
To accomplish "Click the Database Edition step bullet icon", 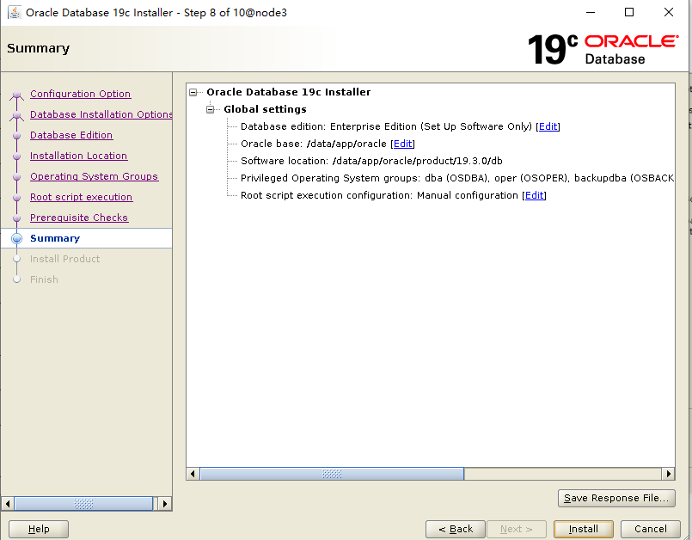I will click(17, 136).
